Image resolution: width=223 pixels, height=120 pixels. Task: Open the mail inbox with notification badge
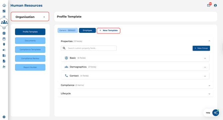(209, 5)
